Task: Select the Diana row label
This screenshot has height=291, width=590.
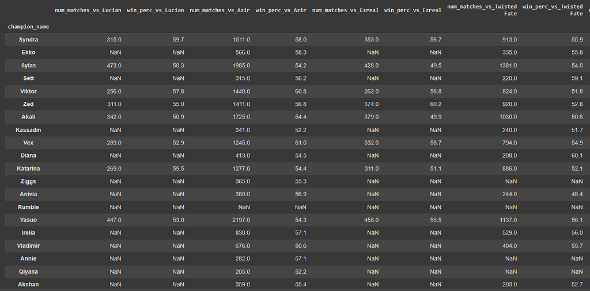Action: coord(28,156)
